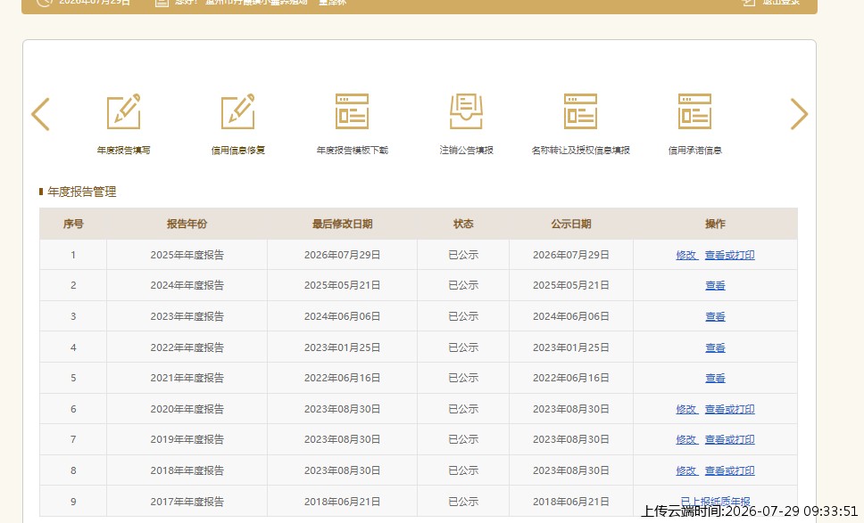Click 查看 for the 2022年年度报告

coord(715,348)
